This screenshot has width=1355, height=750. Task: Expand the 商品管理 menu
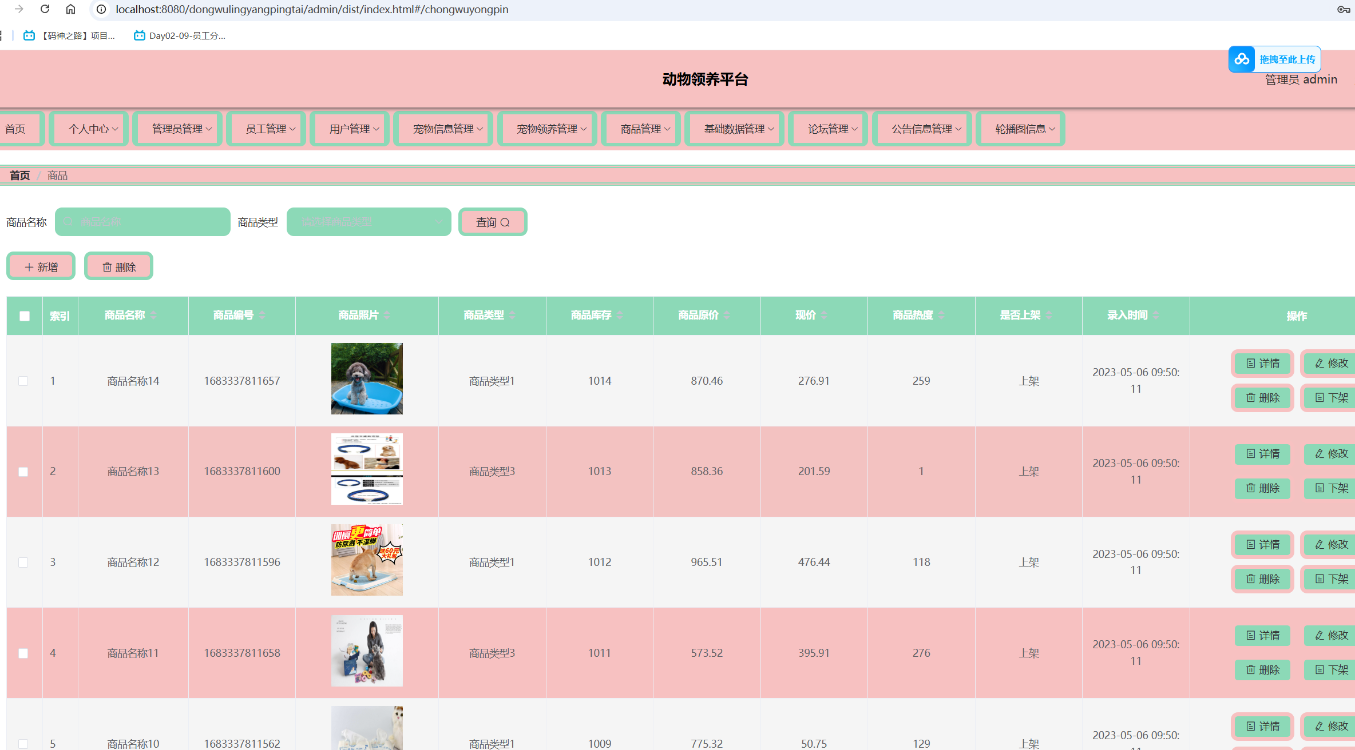coord(641,129)
